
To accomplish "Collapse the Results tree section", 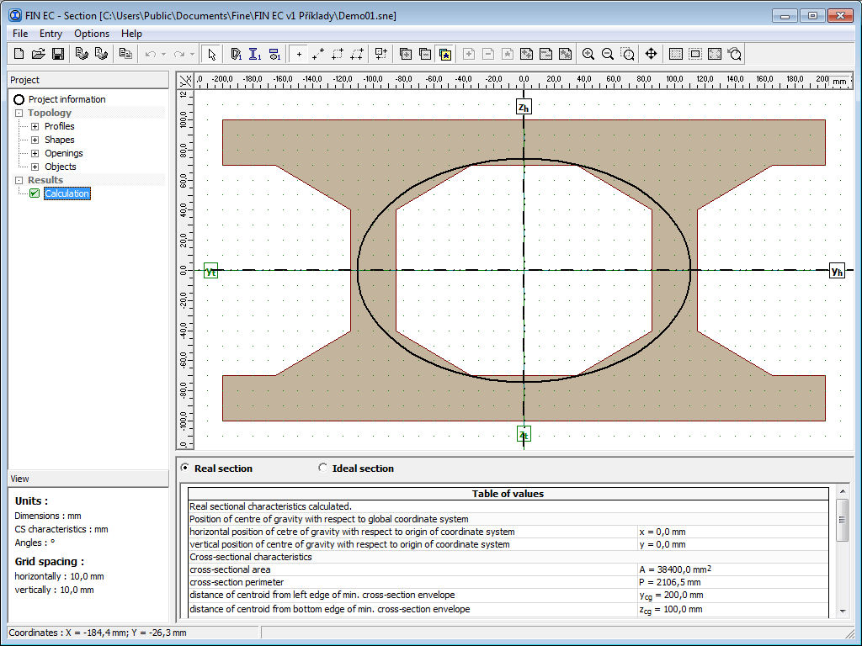I will tap(19, 179).
